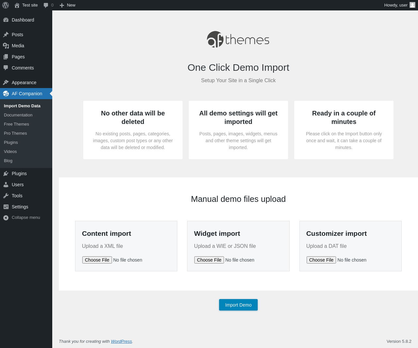Screen dimensions: 418x348
Task: Click the Pages icon in sidebar
Action: click(6, 57)
